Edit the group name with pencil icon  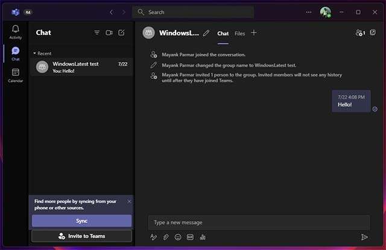[x=206, y=33]
